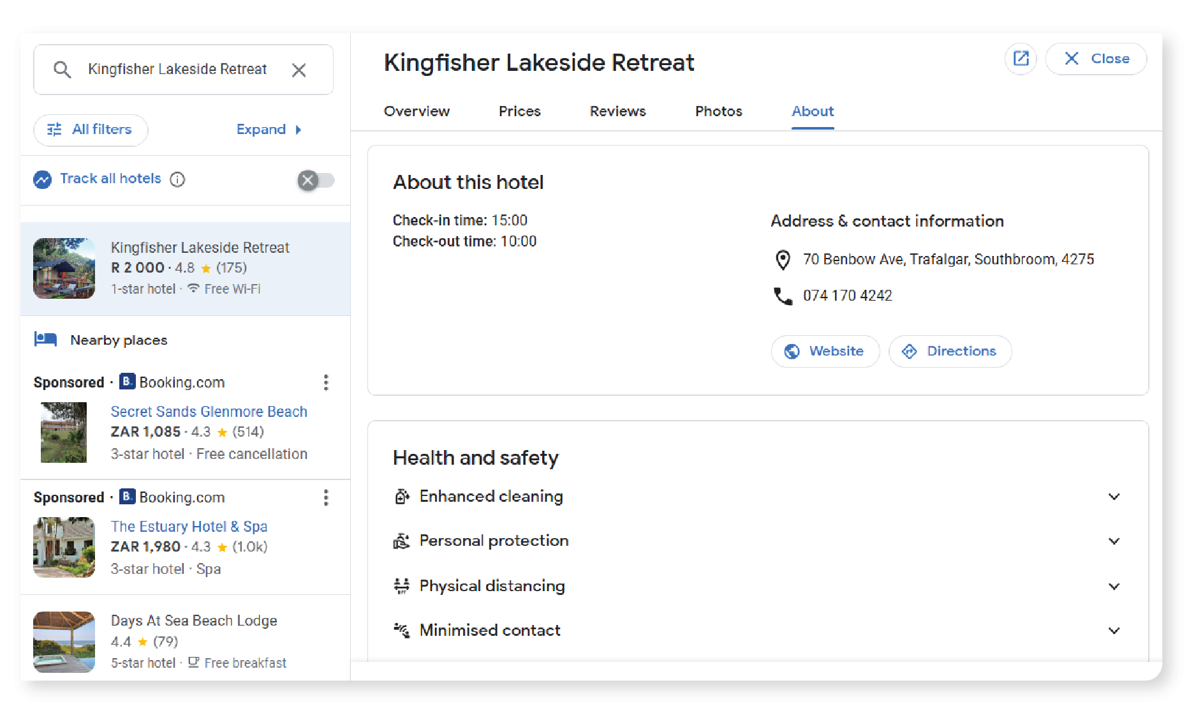Image resolution: width=1196 pixels, height=722 pixels.
Task: Click the phone icon beside the number
Action: pos(783,296)
